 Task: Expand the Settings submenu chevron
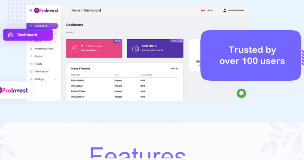[56, 79]
